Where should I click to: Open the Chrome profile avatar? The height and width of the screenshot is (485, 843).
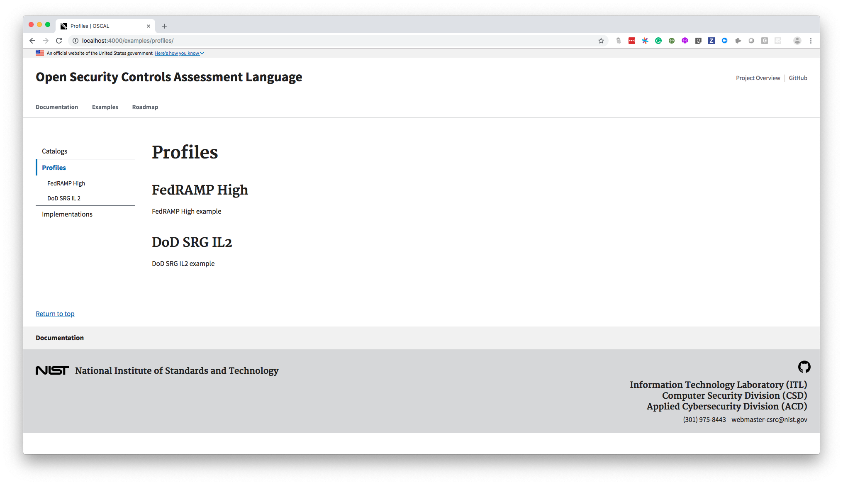pos(797,41)
